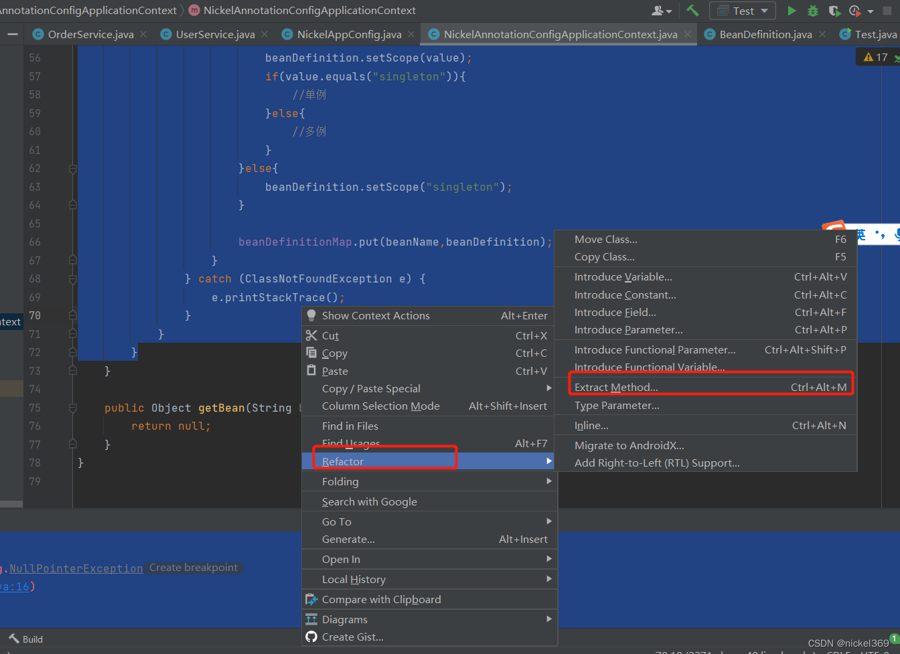Image resolution: width=900 pixels, height=654 pixels.
Task: Click the GitHub icon beside Create Gist
Action: pyautogui.click(x=311, y=637)
